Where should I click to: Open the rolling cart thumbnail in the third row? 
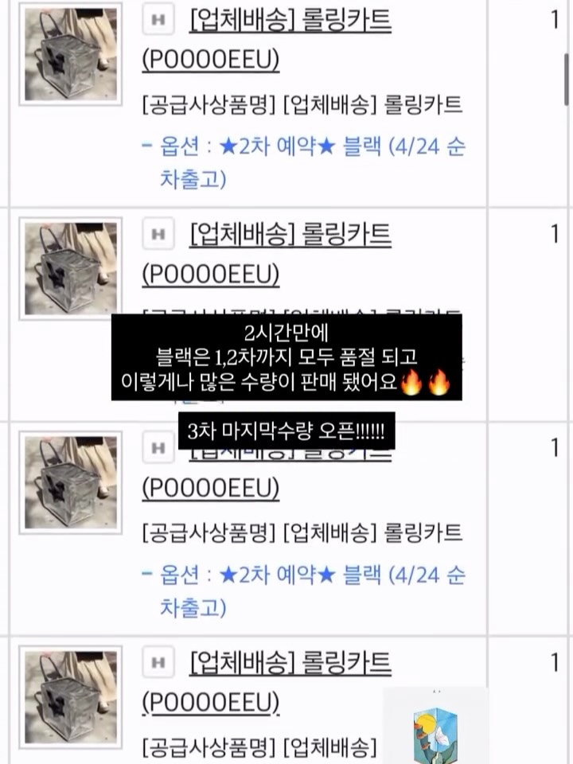(71, 482)
